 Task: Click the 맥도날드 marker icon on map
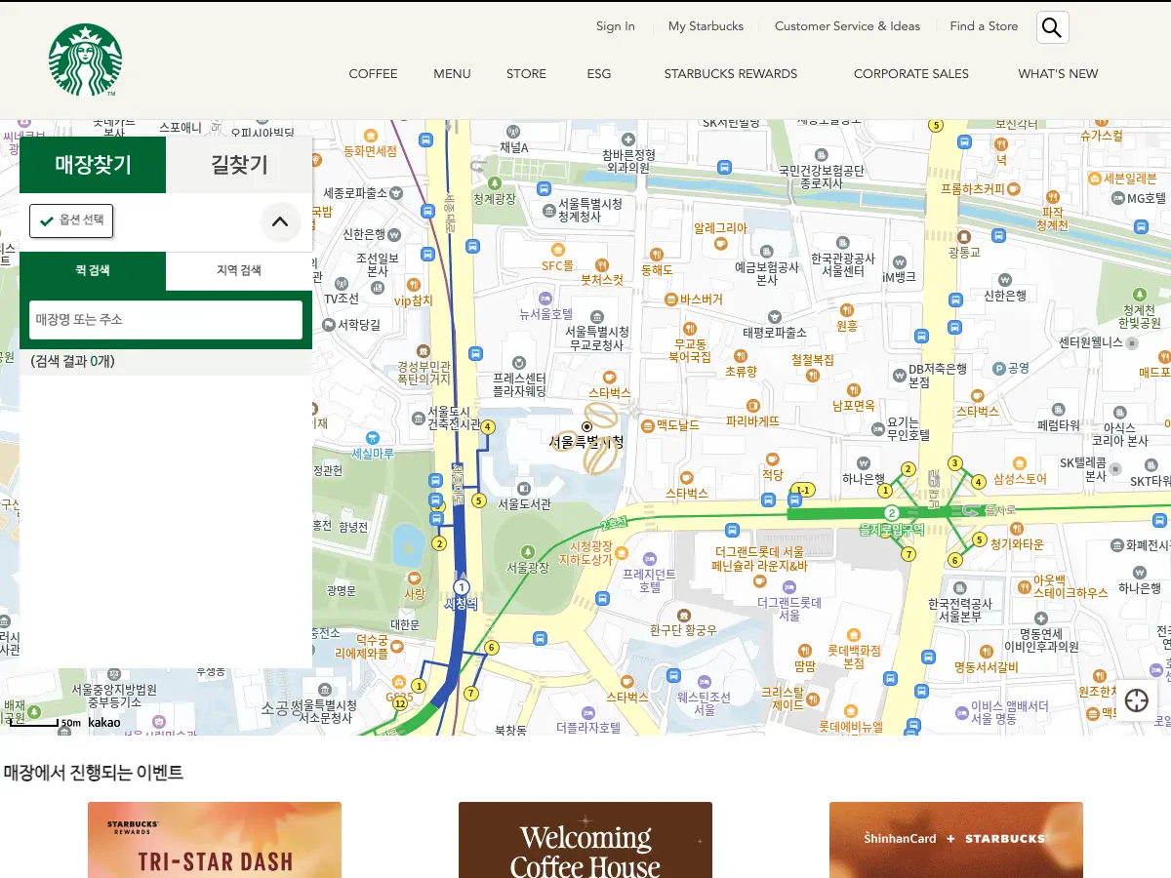coord(647,425)
